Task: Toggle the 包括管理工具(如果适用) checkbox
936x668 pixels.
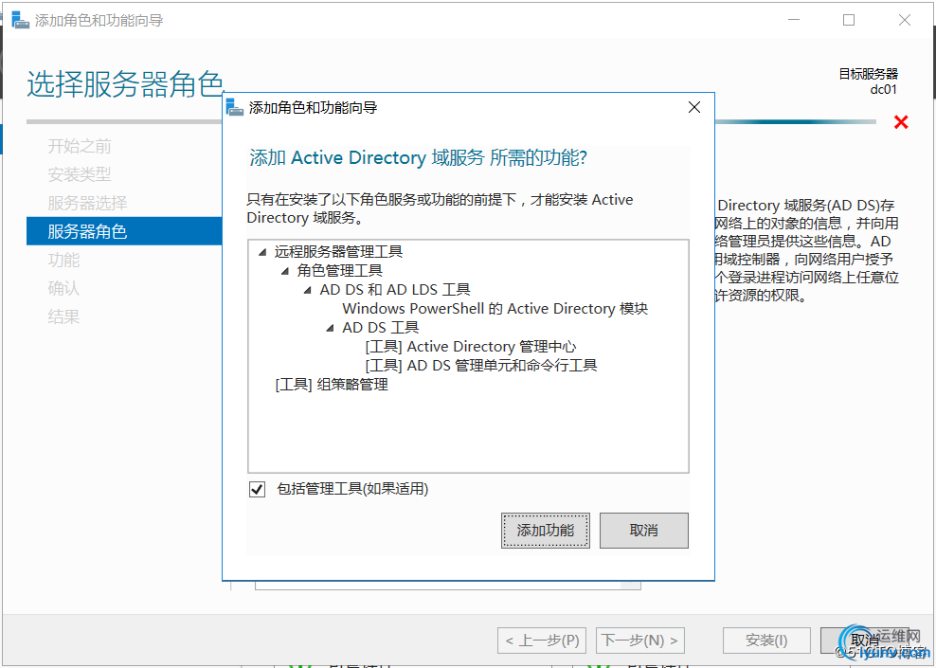Action: 258,490
